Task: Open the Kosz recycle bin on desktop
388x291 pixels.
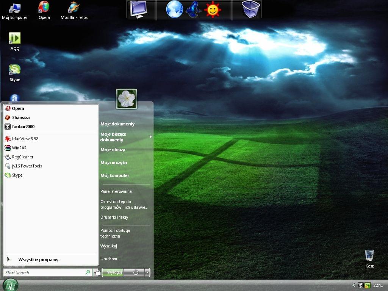Action: pos(369,255)
